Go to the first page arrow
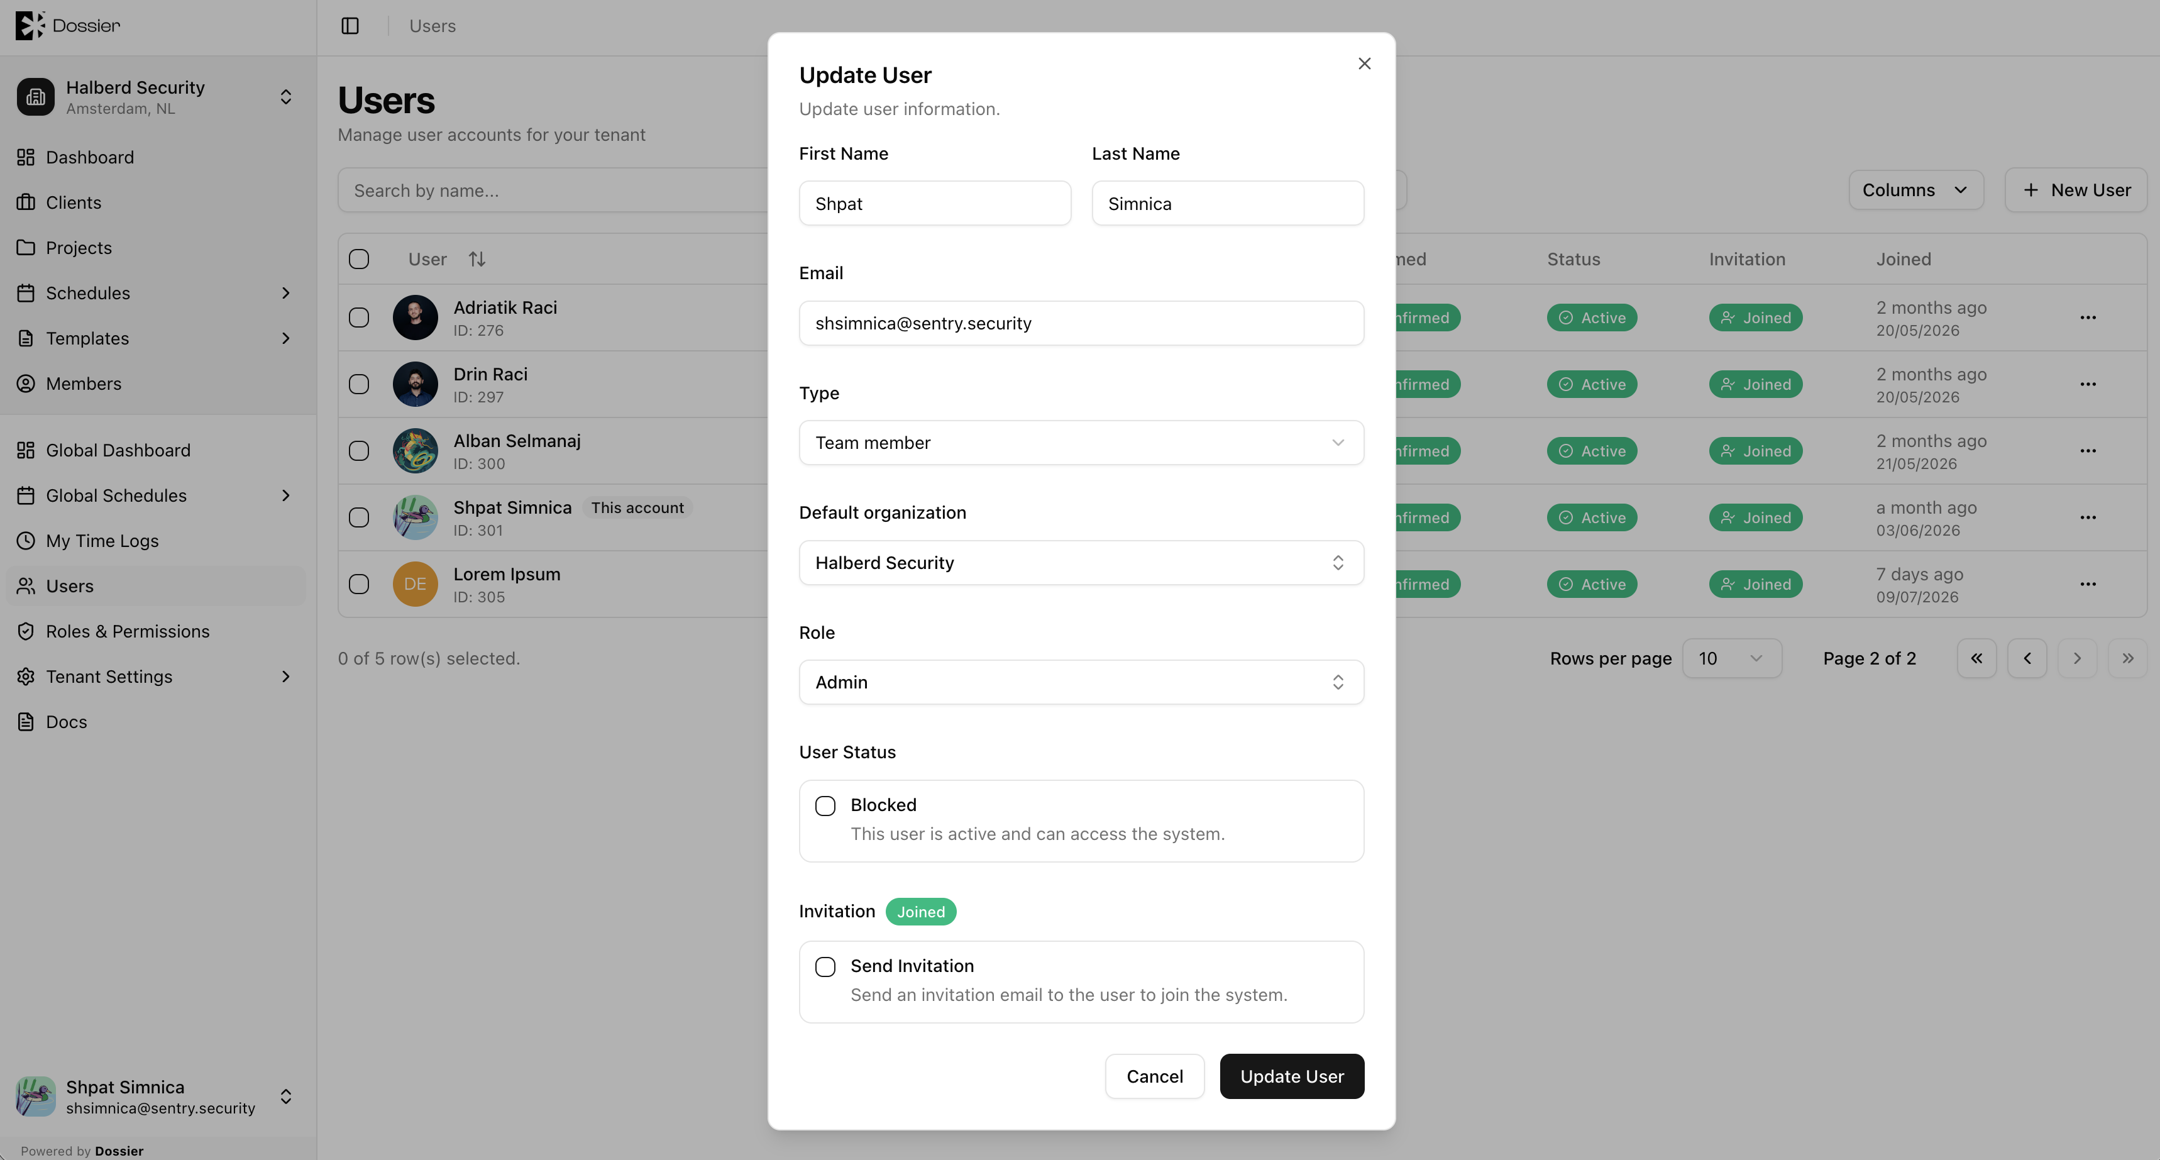Screen dimensions: 2160x1160 tap(1976, 658)
